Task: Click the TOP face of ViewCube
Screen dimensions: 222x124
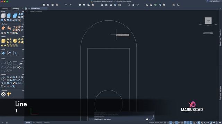Action: [208, 21]
